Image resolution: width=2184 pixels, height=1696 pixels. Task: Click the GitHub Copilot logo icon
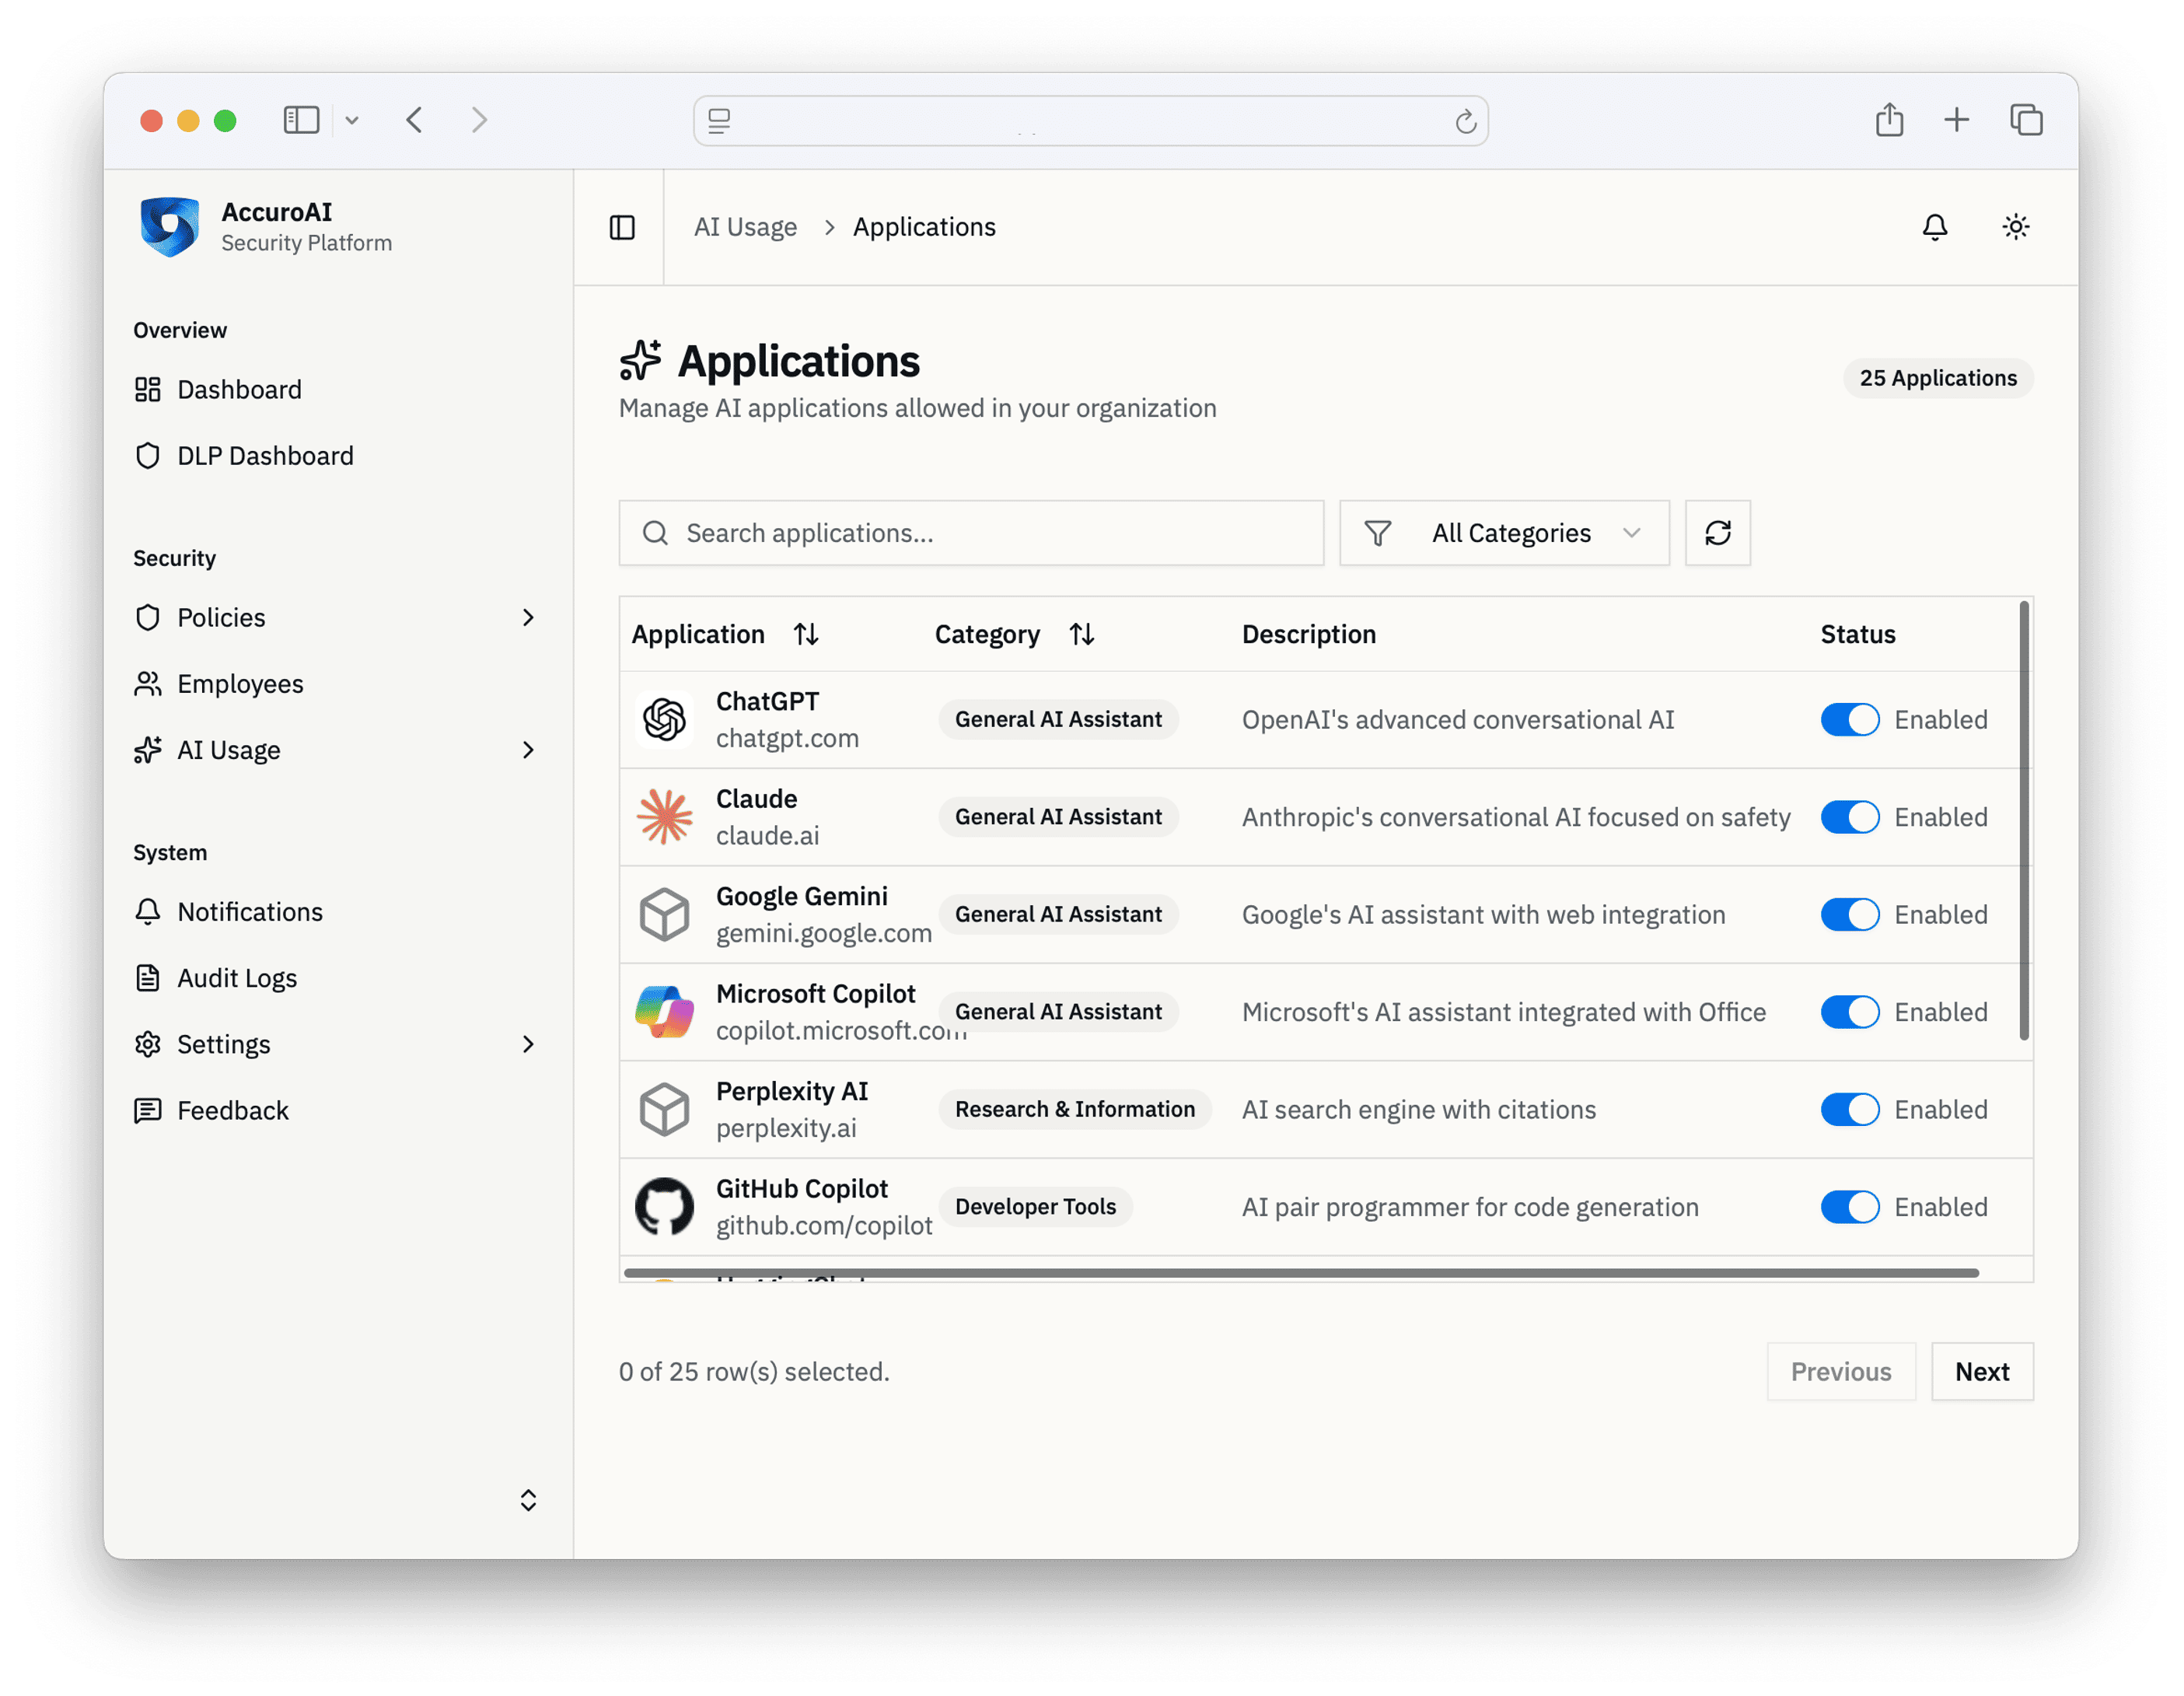pos(664,1206)
